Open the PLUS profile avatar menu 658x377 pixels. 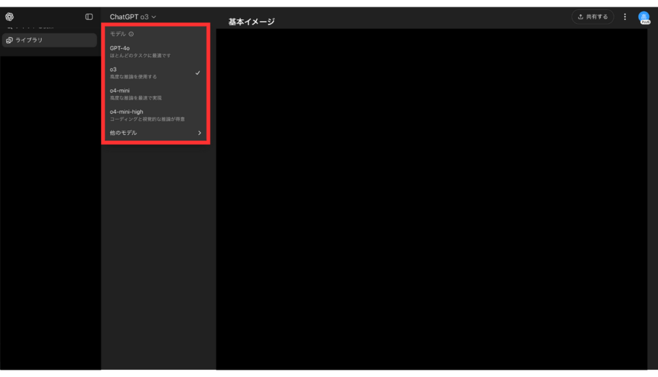tap(644, 17)
